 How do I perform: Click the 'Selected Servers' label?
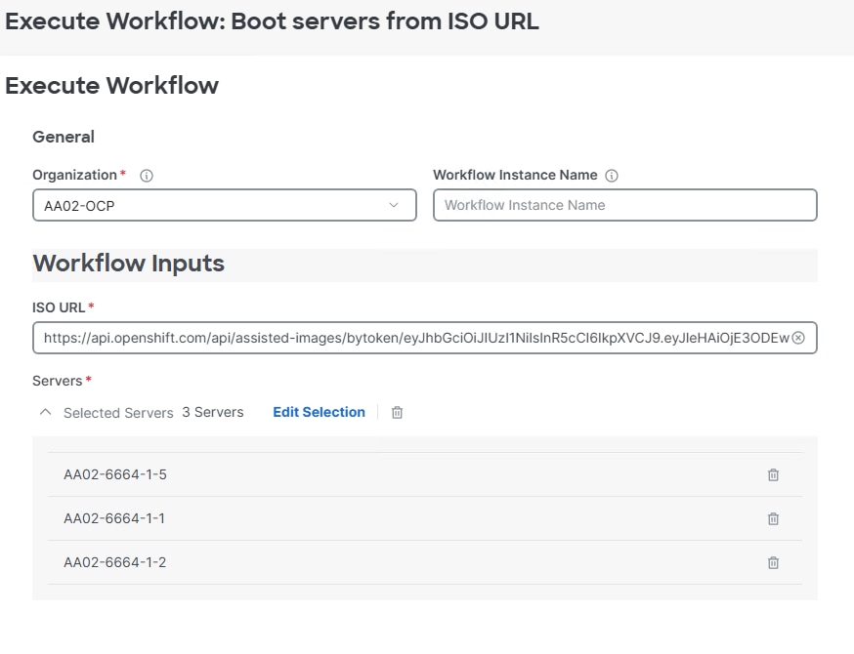[x=118, y=413]
